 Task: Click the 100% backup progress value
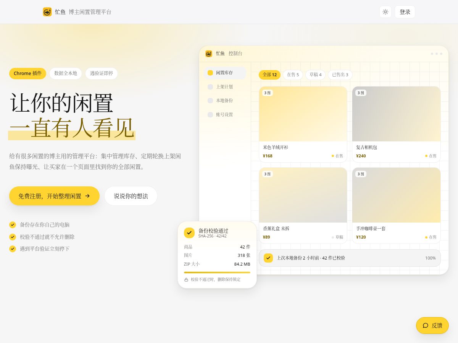point(431,258)
